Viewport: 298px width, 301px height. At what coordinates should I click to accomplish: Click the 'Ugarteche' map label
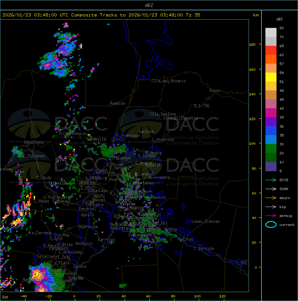88,227
